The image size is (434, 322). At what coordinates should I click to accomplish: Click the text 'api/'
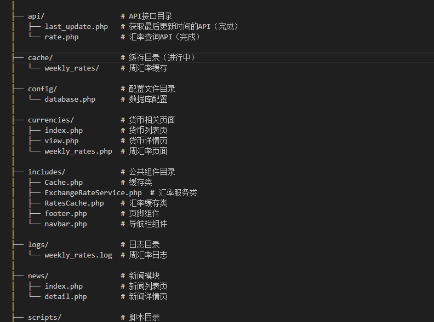(x=36, y=16)
